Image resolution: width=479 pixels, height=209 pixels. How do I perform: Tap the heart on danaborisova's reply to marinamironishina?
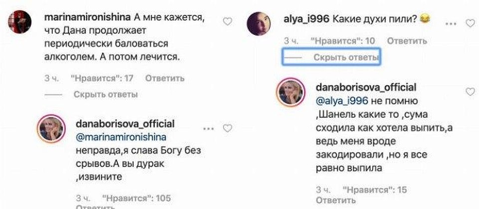pos(228,128)
